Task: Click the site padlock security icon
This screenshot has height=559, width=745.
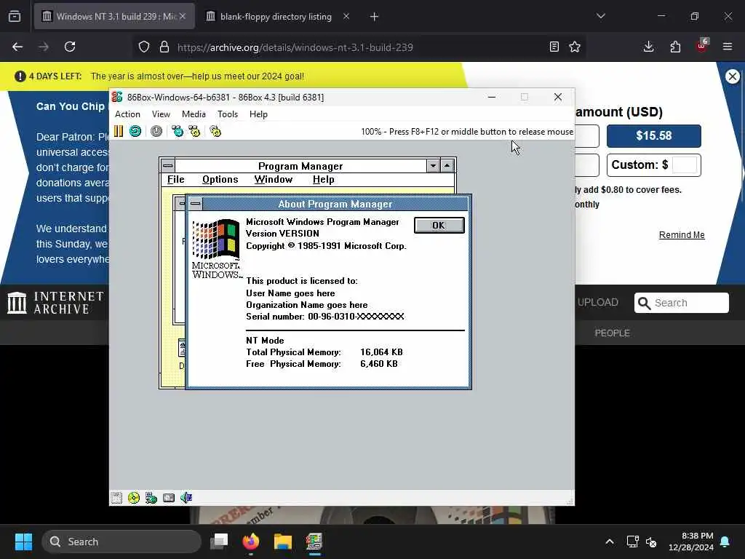Action: 164,47
